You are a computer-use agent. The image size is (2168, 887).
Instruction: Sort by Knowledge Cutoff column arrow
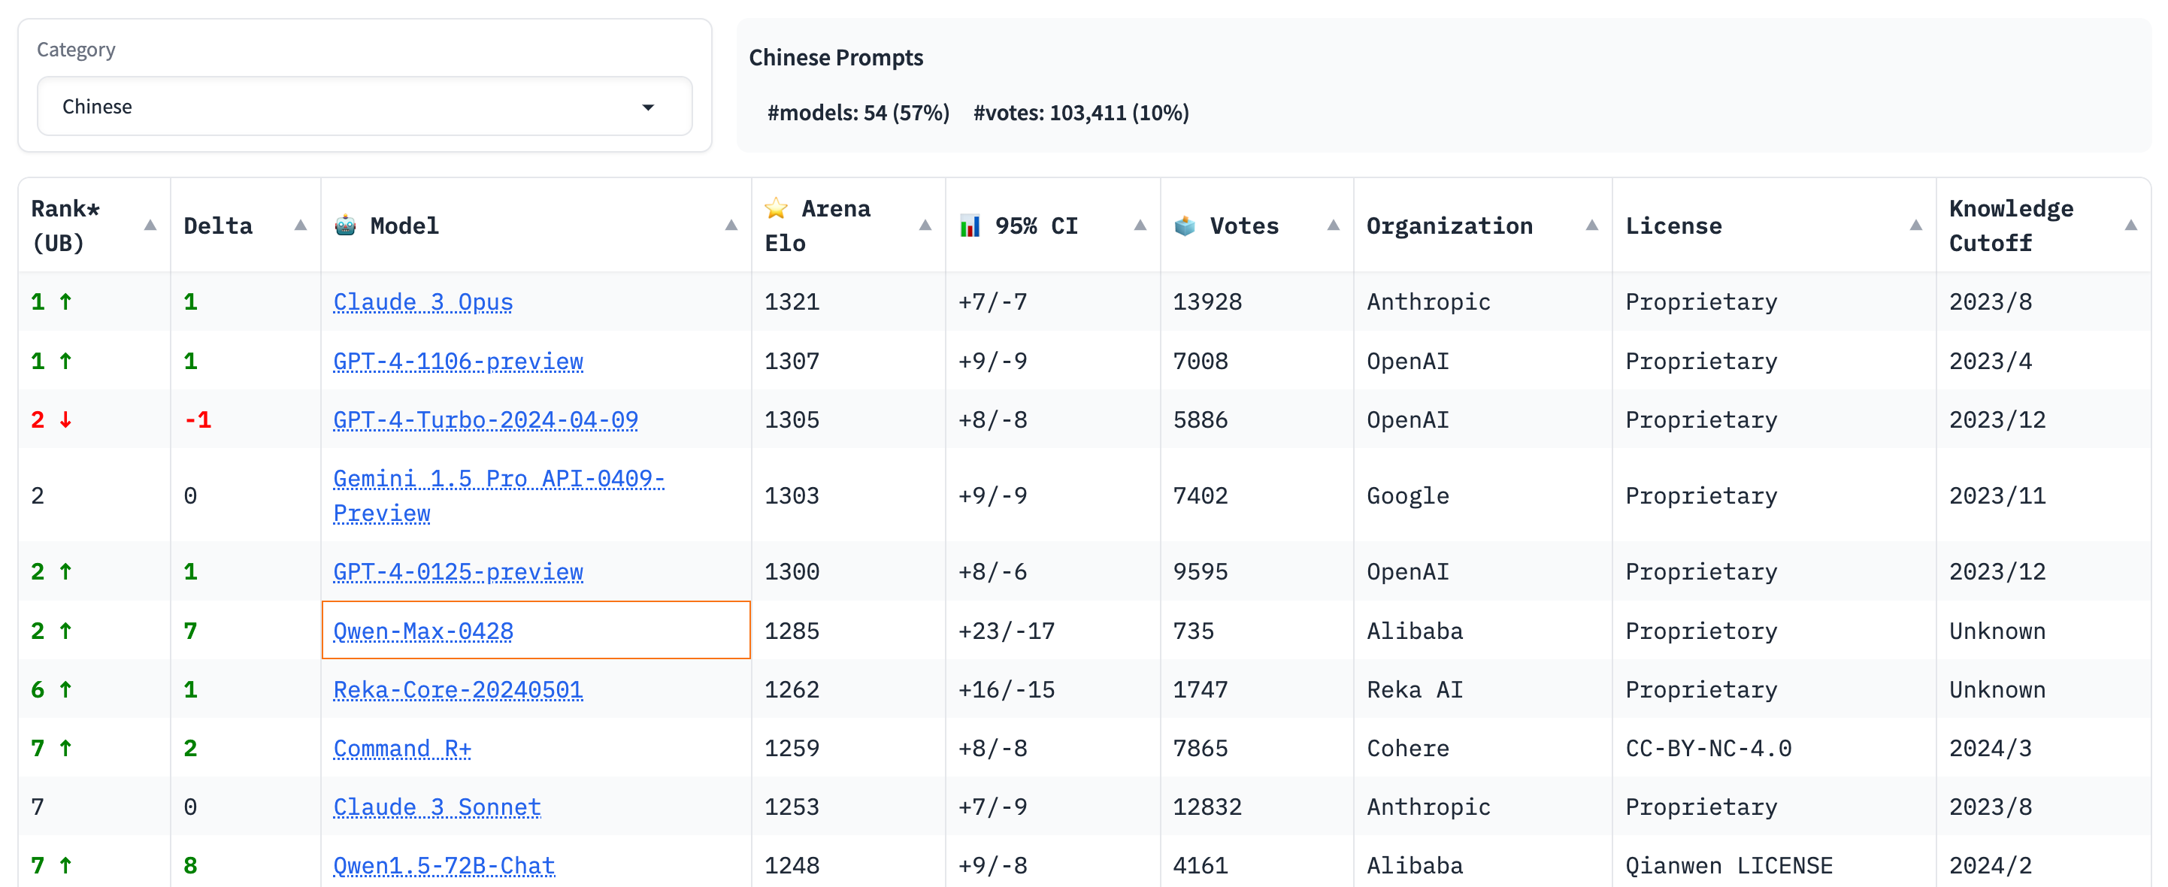point(2131,226)
